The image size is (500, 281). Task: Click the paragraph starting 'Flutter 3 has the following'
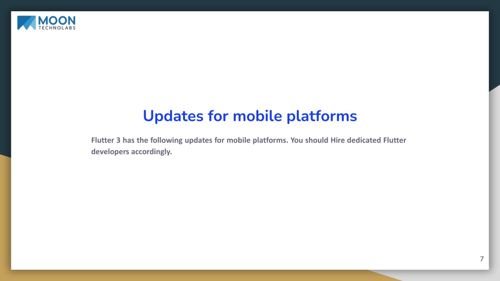249,145
